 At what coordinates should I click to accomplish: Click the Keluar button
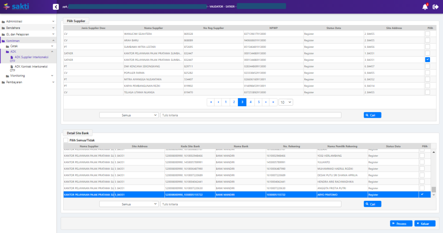tap(425, 224)
